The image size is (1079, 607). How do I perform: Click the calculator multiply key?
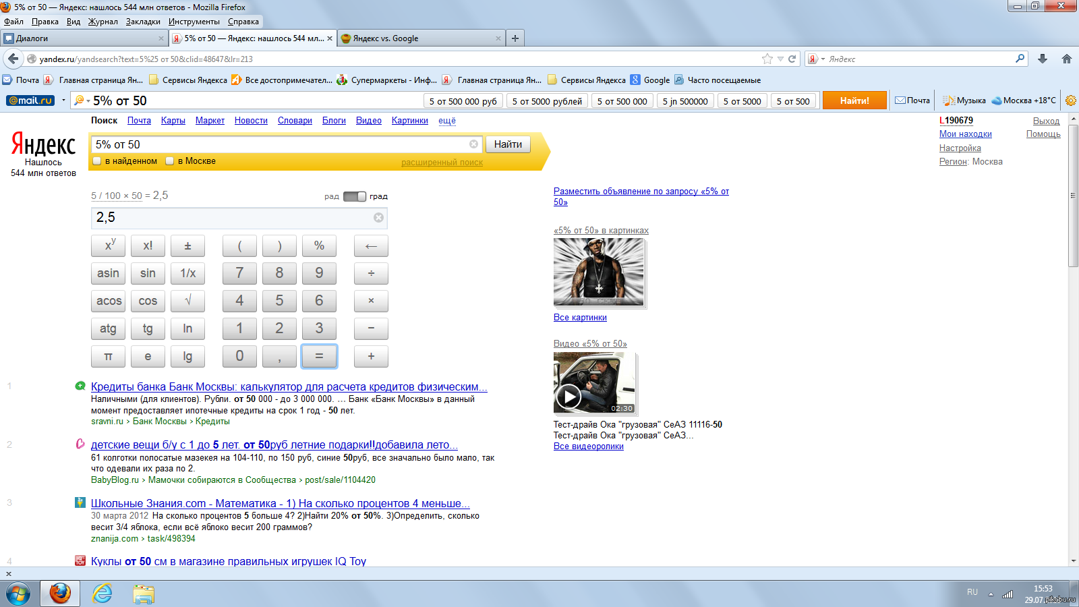[x=371, y=301]
